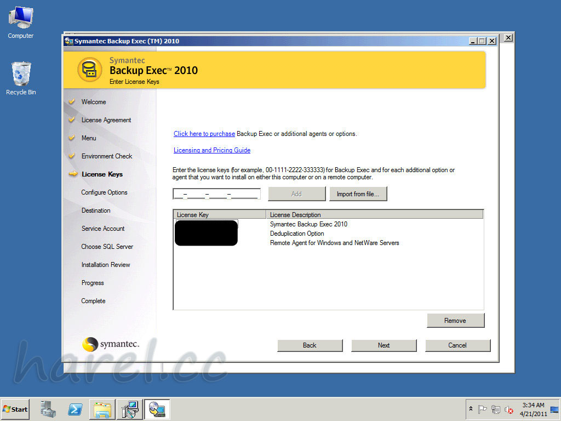Focus the license key entry field
The image size is (561, 421).
[x=216, y=194]
